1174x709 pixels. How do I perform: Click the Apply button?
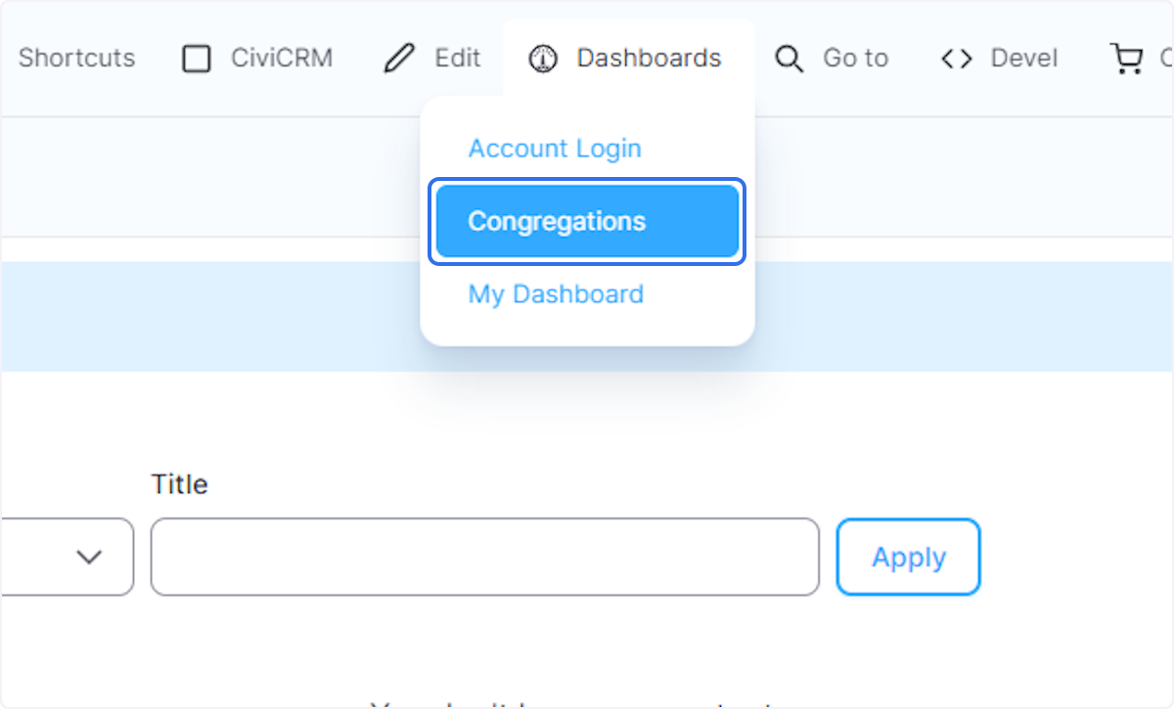(908, 556)
